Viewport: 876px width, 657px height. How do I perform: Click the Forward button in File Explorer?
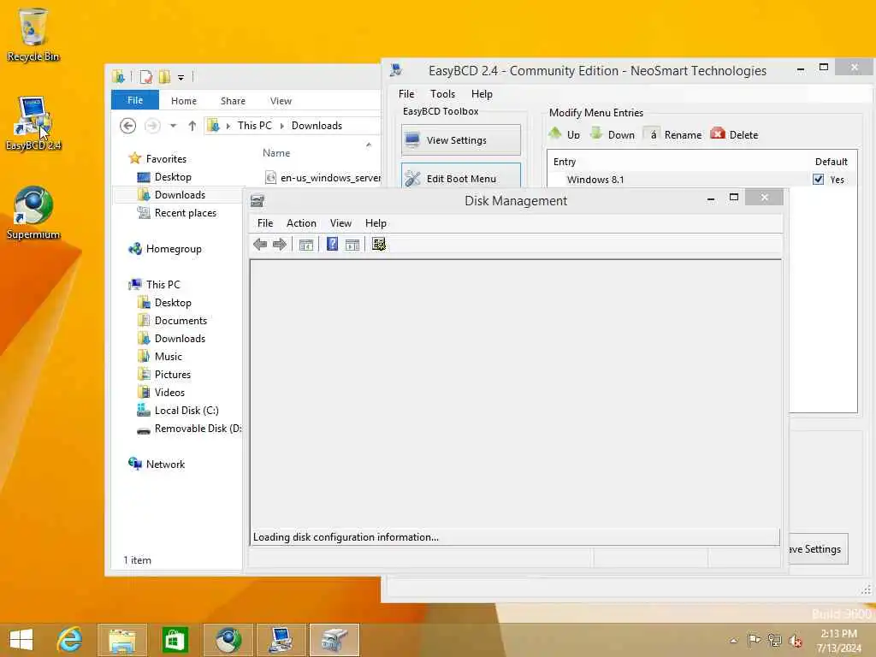(x=152, y=126)
